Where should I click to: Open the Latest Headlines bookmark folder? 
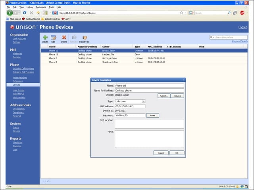pyautogui.click(x=51, y=19)
